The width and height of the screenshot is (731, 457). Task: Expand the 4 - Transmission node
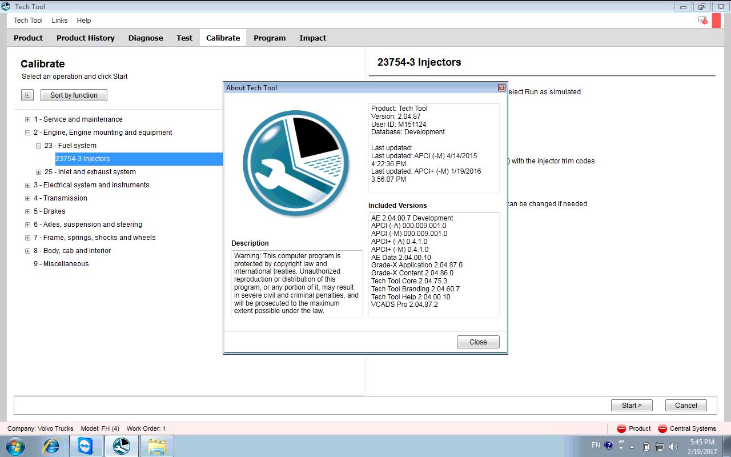27,198
